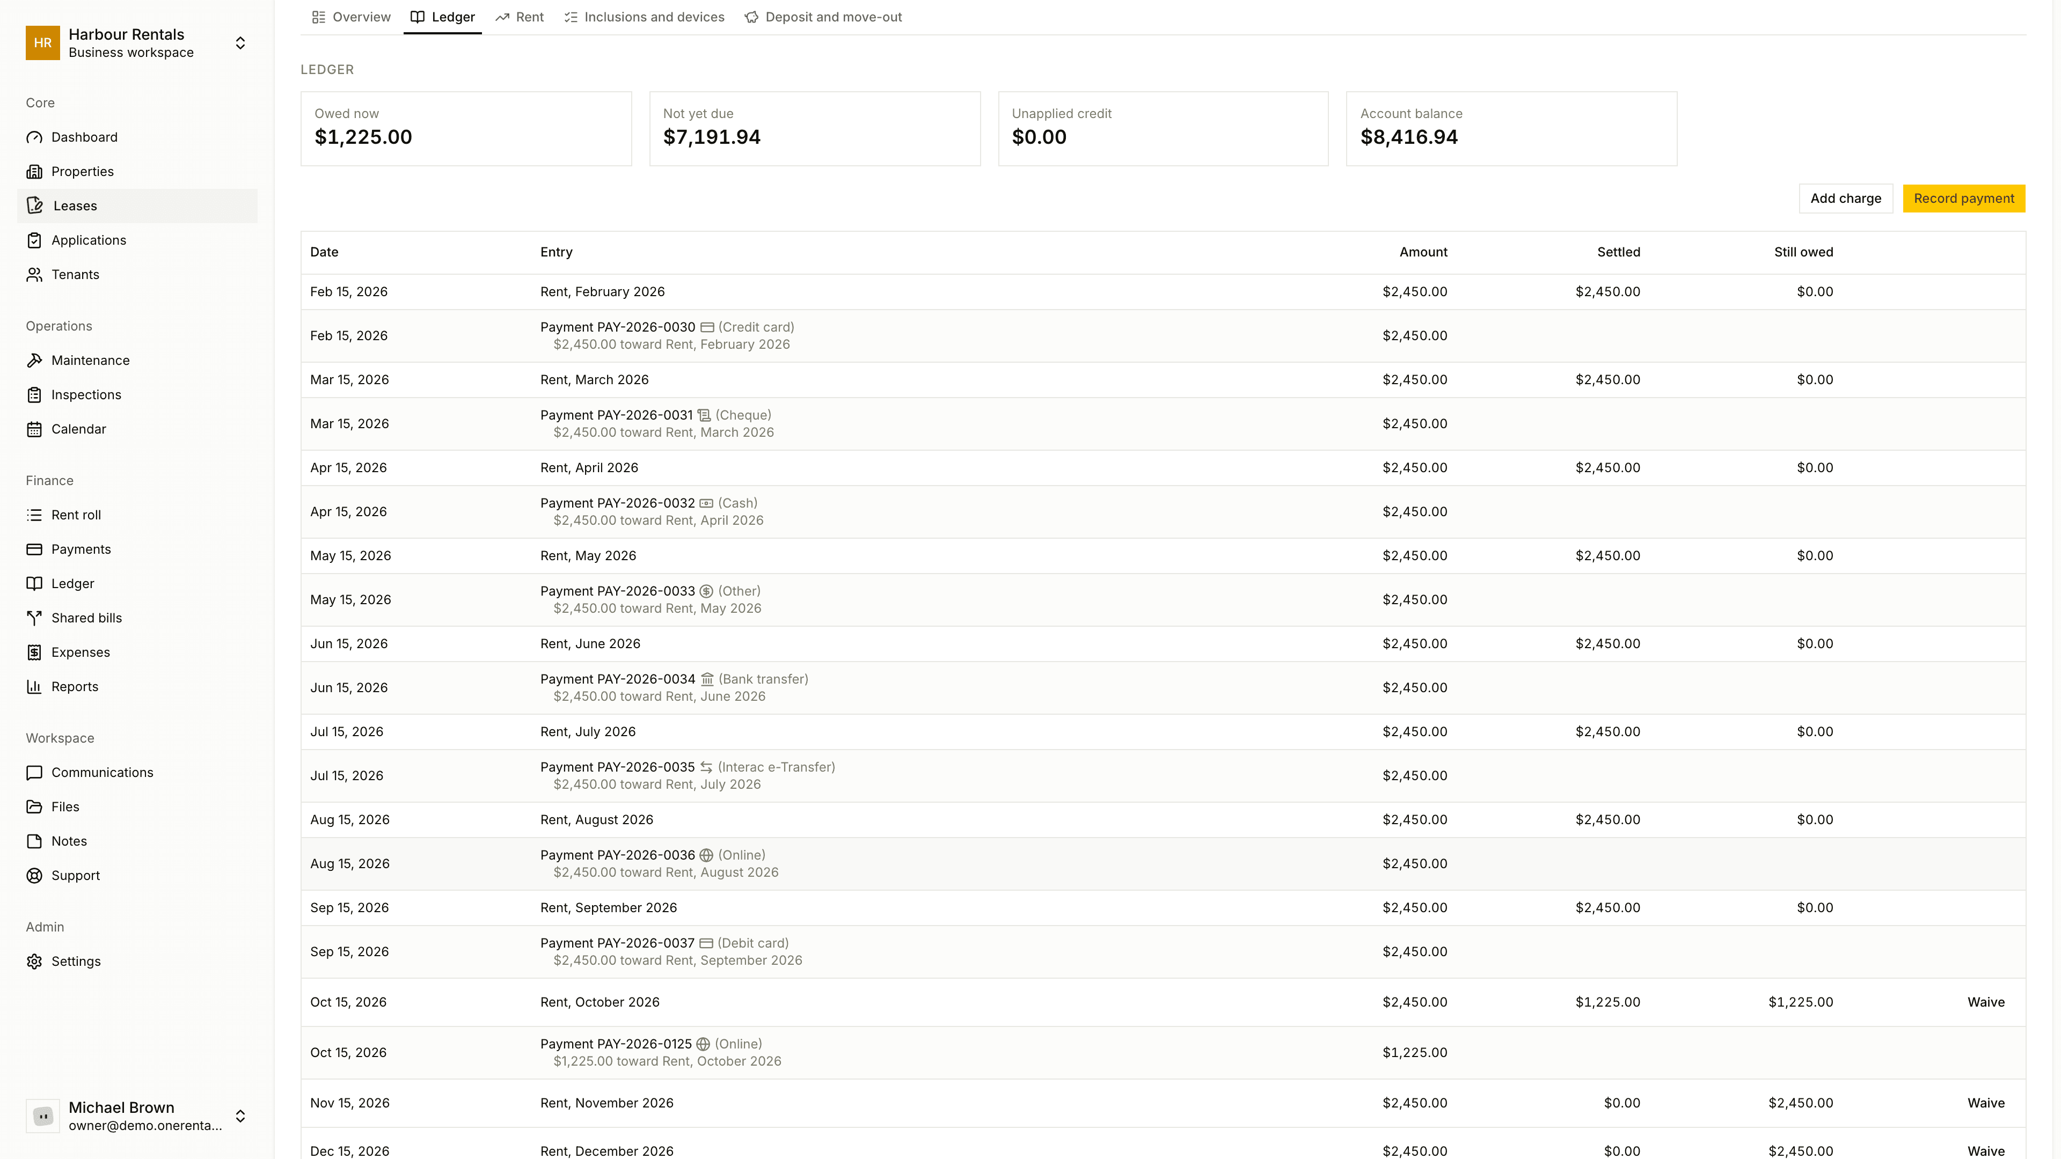Click the Expenses receipt icon

coord(34,652)
